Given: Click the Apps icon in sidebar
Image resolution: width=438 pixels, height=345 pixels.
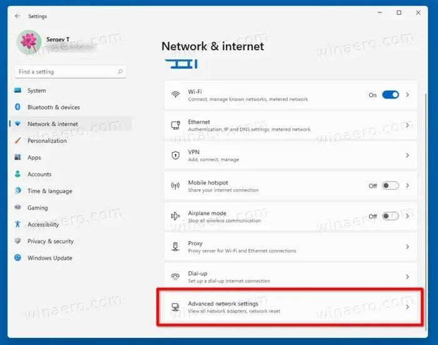Looking at the screenshot, I should click(18, 157).
